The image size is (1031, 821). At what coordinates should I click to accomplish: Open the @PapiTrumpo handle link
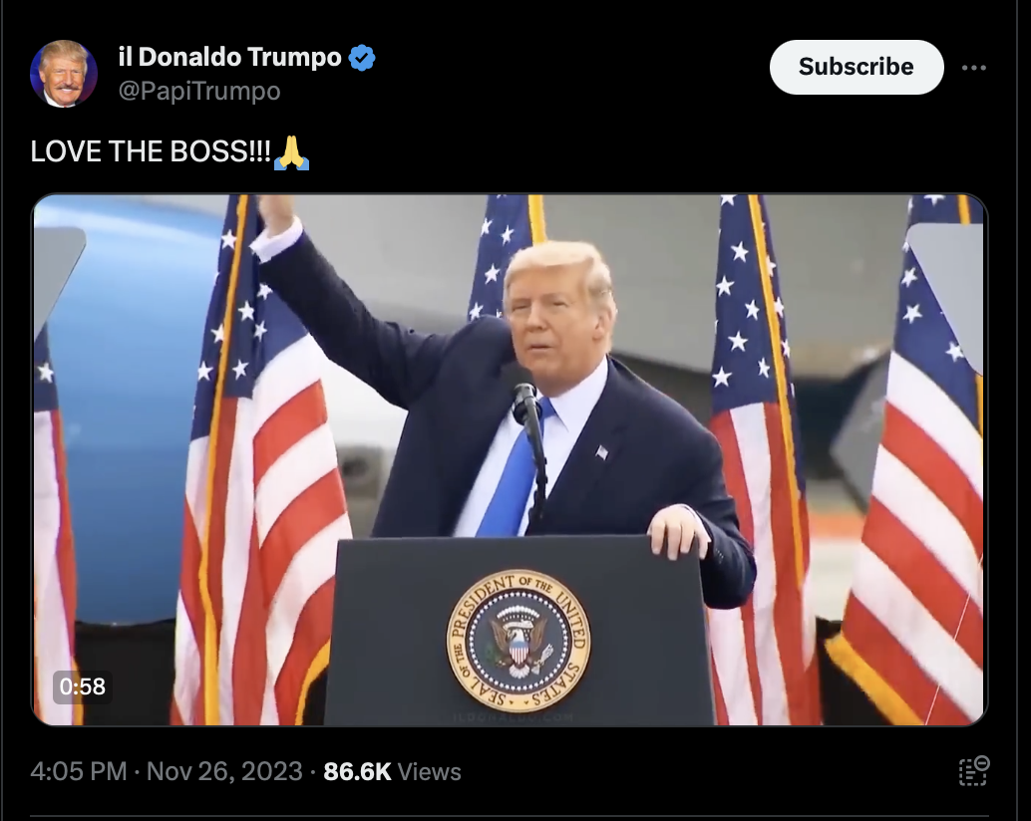199,91
